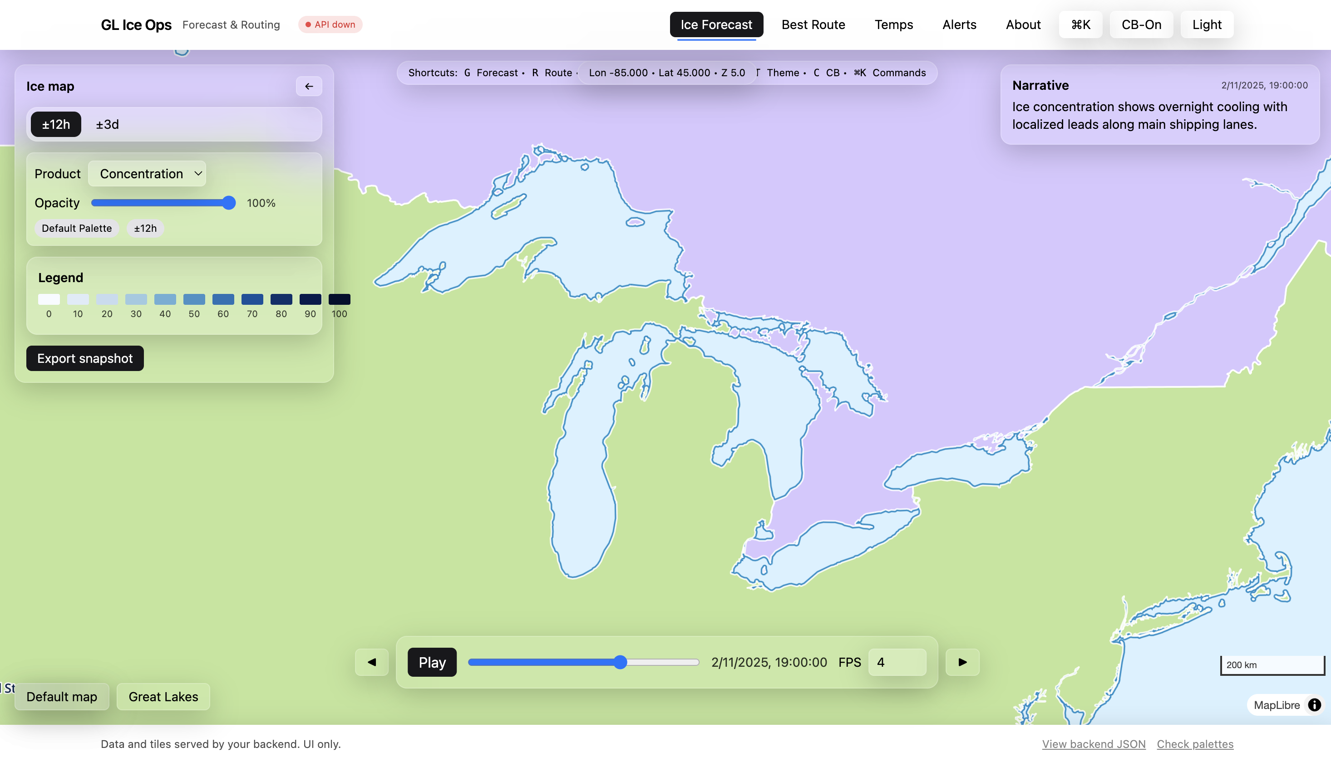Image resolution: width=1331 pixels, height=762 pixels.
Task: Open command palette with ⌘K button
Action: click(x=1080, y=24)
